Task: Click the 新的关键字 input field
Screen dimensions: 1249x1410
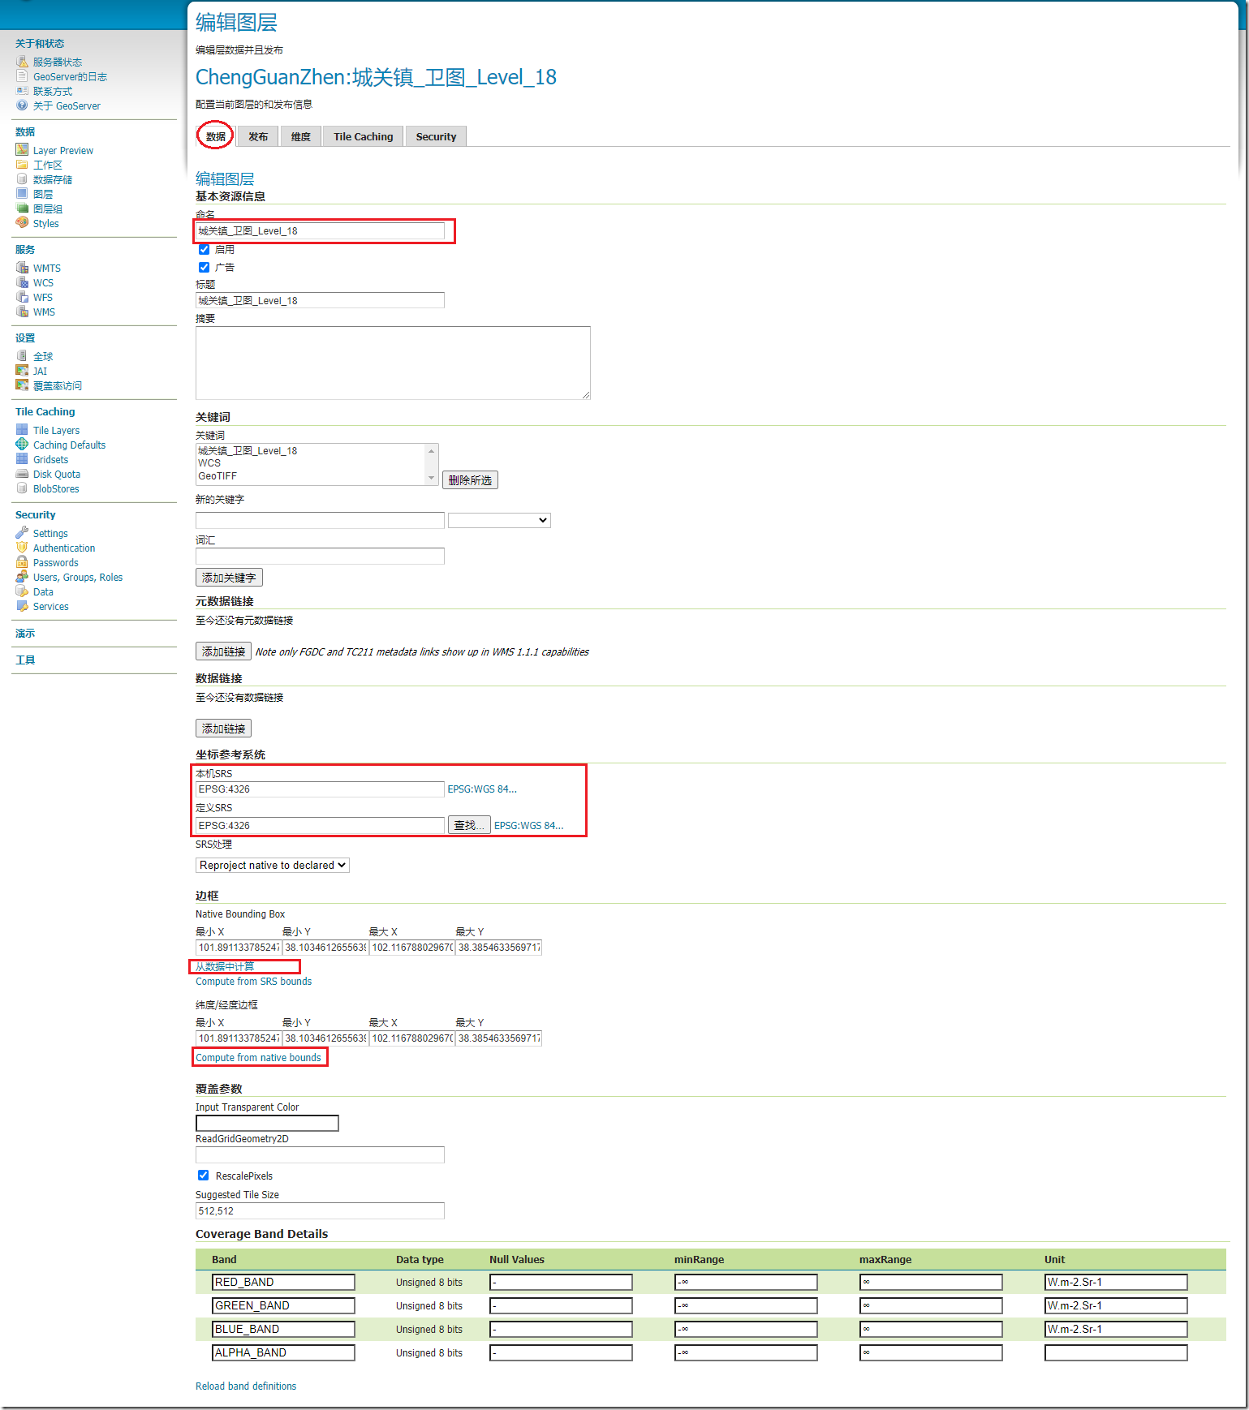Action: click(320, 520)
